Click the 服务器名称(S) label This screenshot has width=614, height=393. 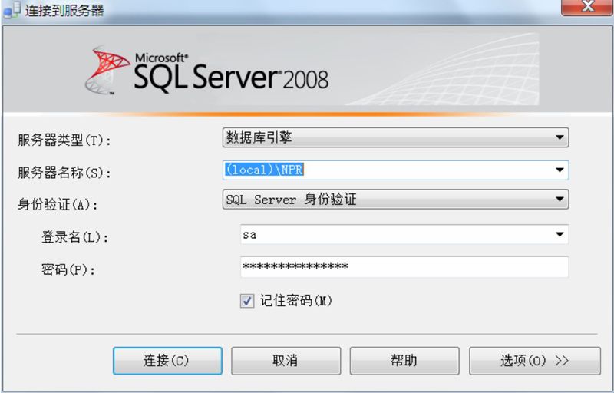(x=64, y=172)
